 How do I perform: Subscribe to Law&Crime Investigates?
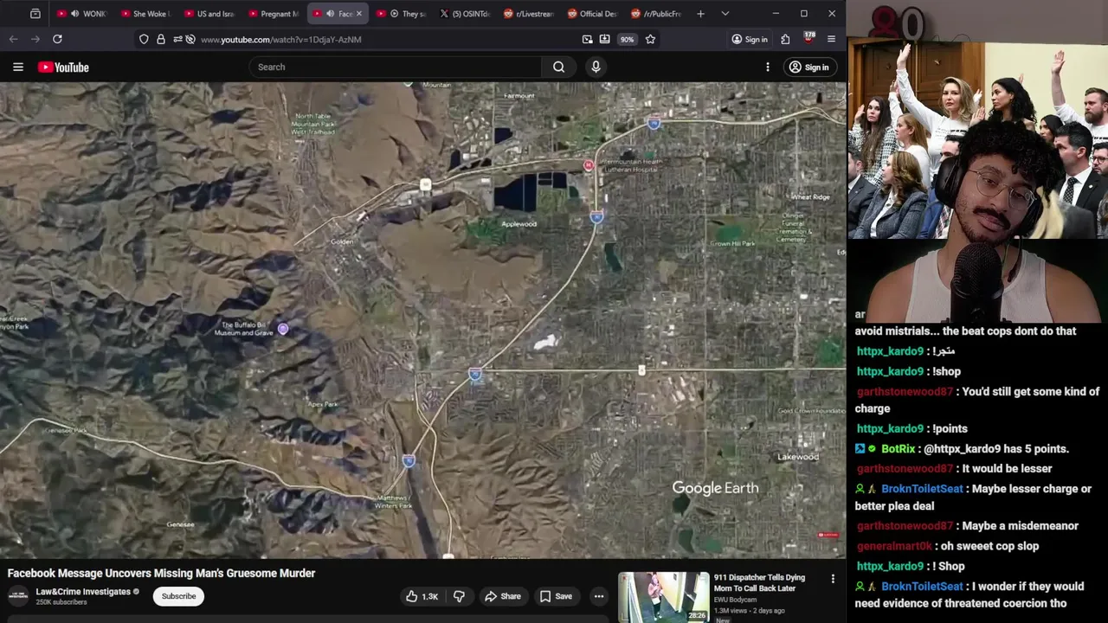tap(178, 596)
